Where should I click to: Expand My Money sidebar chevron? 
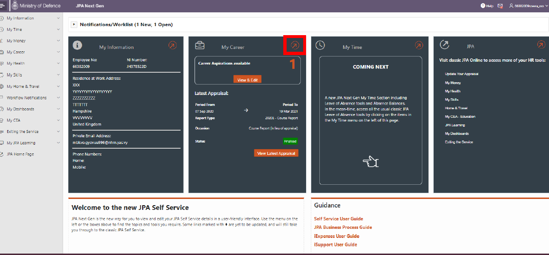coord(58,41)
